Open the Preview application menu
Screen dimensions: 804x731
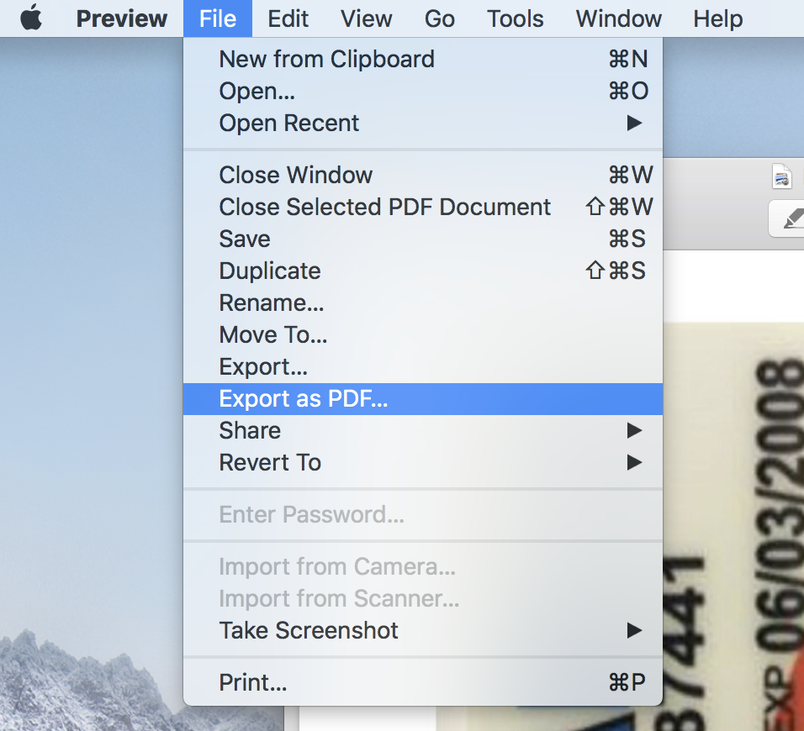pyautogui.click(x=121, y=18)
